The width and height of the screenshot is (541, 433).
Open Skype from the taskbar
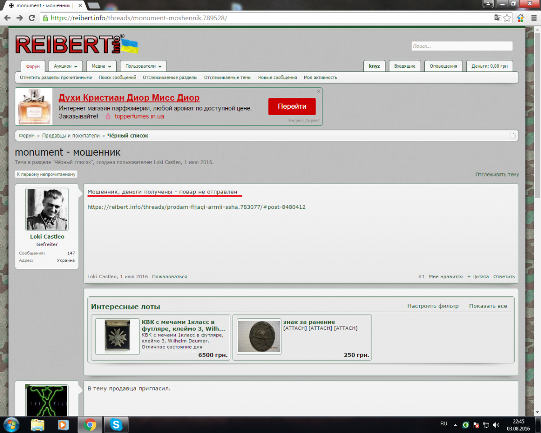116,424
